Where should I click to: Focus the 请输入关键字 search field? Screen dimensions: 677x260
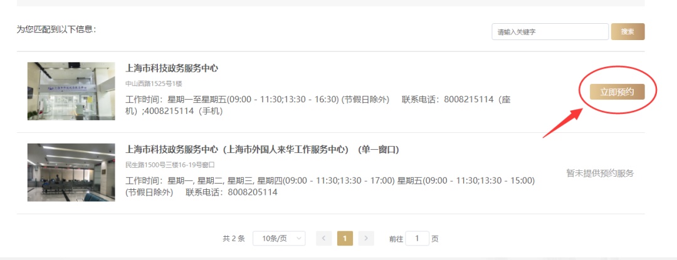tap(550, 32)
